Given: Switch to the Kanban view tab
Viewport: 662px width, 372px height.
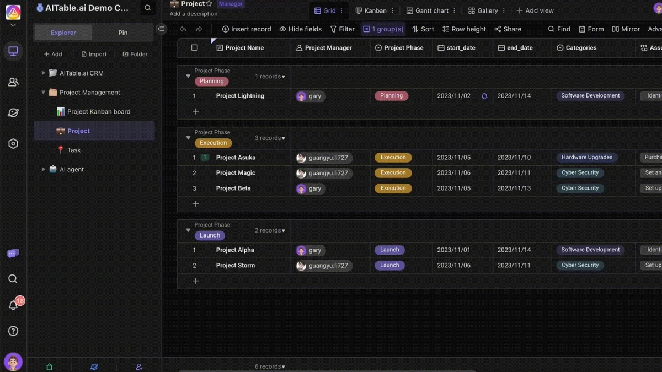Looking at the screenshot, I should tap(371, 10).
